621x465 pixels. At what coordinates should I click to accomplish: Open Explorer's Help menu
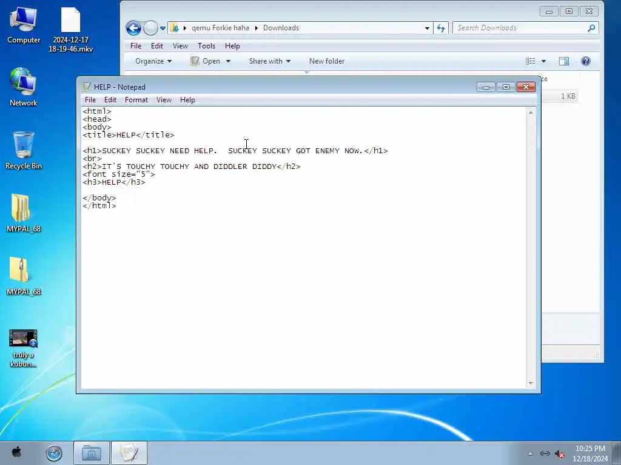pos(232,46)
